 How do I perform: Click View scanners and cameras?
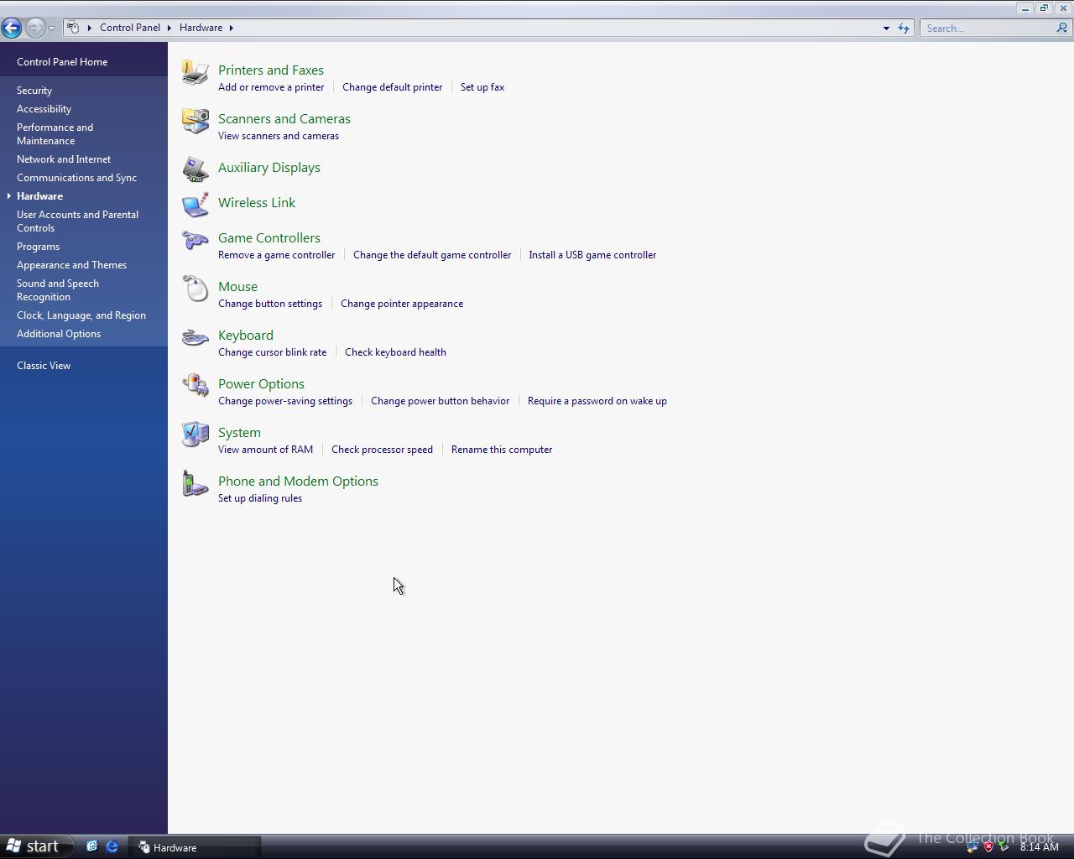click(279, 136)
